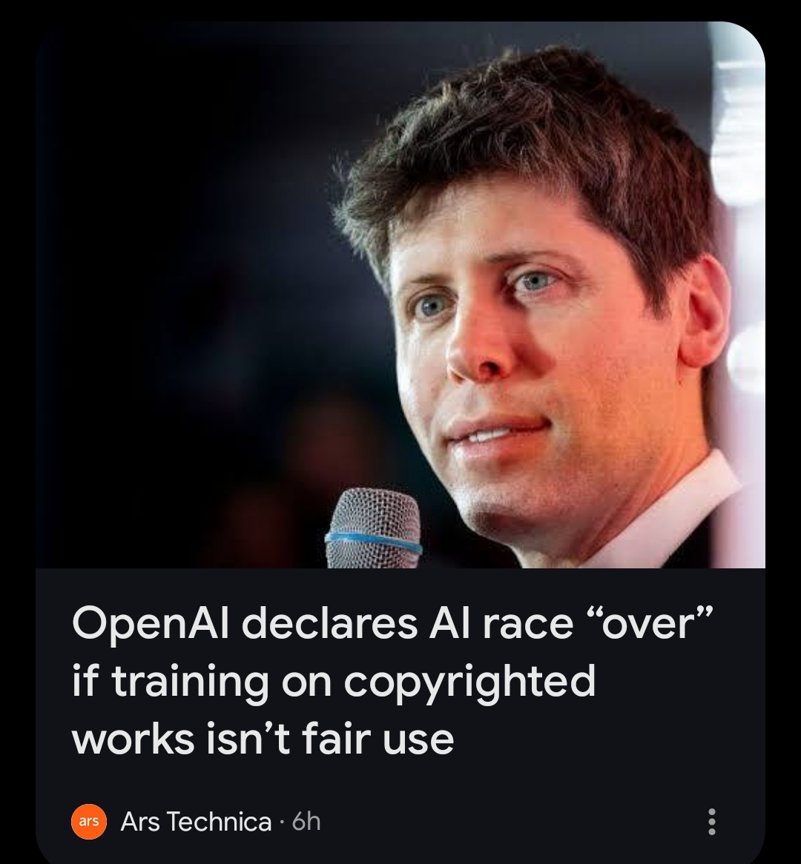The width and height of the screenshot is (801, 864).
Task: Tap headline line 'if training on copyrighted'
Action: pyautogui.click(x=334, y=682)
